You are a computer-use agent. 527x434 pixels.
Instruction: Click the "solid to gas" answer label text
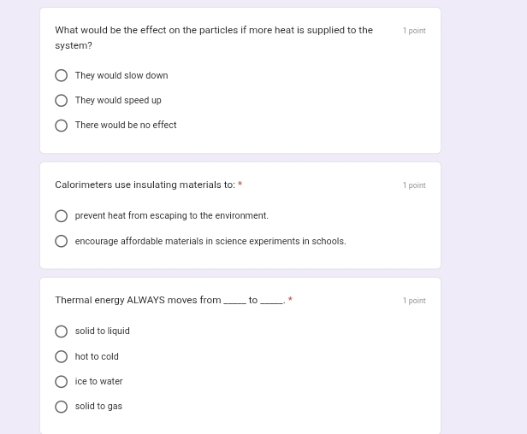pos(98,407)
